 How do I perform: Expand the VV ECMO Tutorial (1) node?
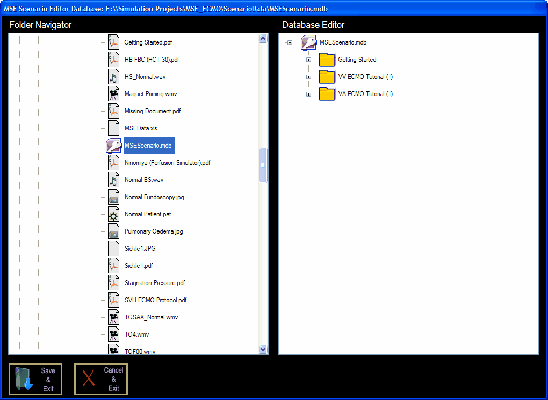(308, 77)
